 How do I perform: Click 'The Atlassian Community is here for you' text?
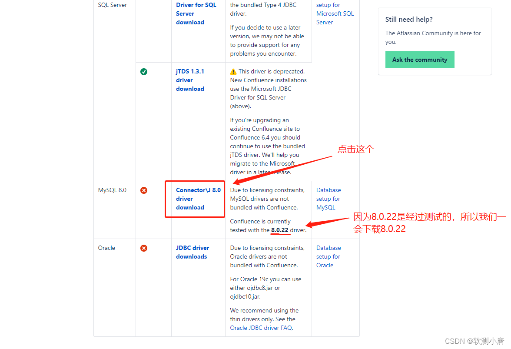pos(433,37)
